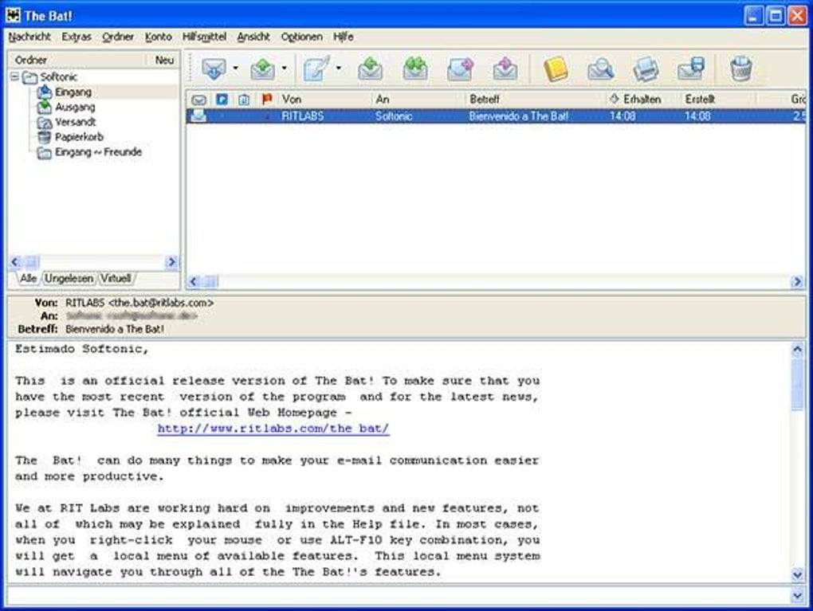The width and height of the screenshot is (813, 611).
Task: Select the 'Bienvenido a The Bat!' message subject
Action: pos(519,116)
